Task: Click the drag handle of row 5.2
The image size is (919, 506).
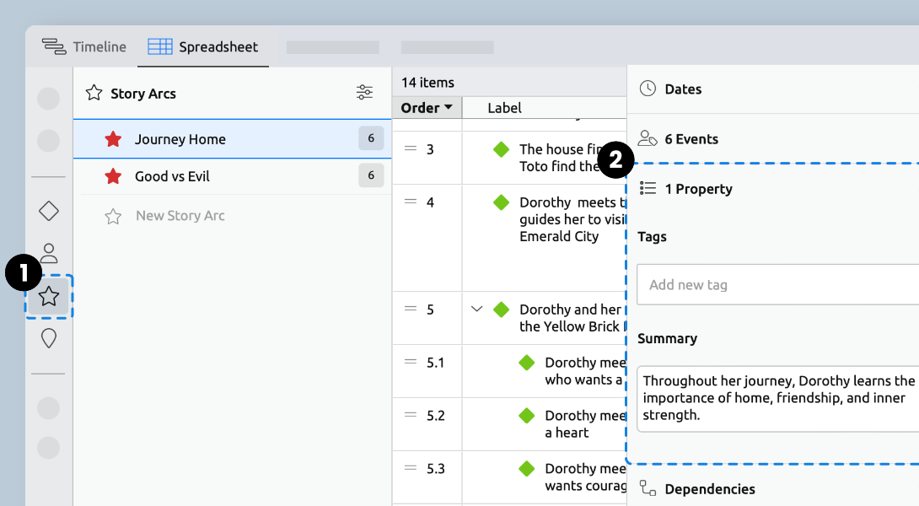Action: tap(411, 415)
